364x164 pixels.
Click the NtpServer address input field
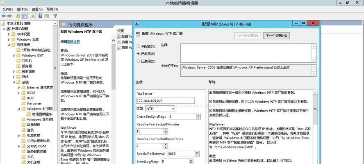[x=166, y=100]
